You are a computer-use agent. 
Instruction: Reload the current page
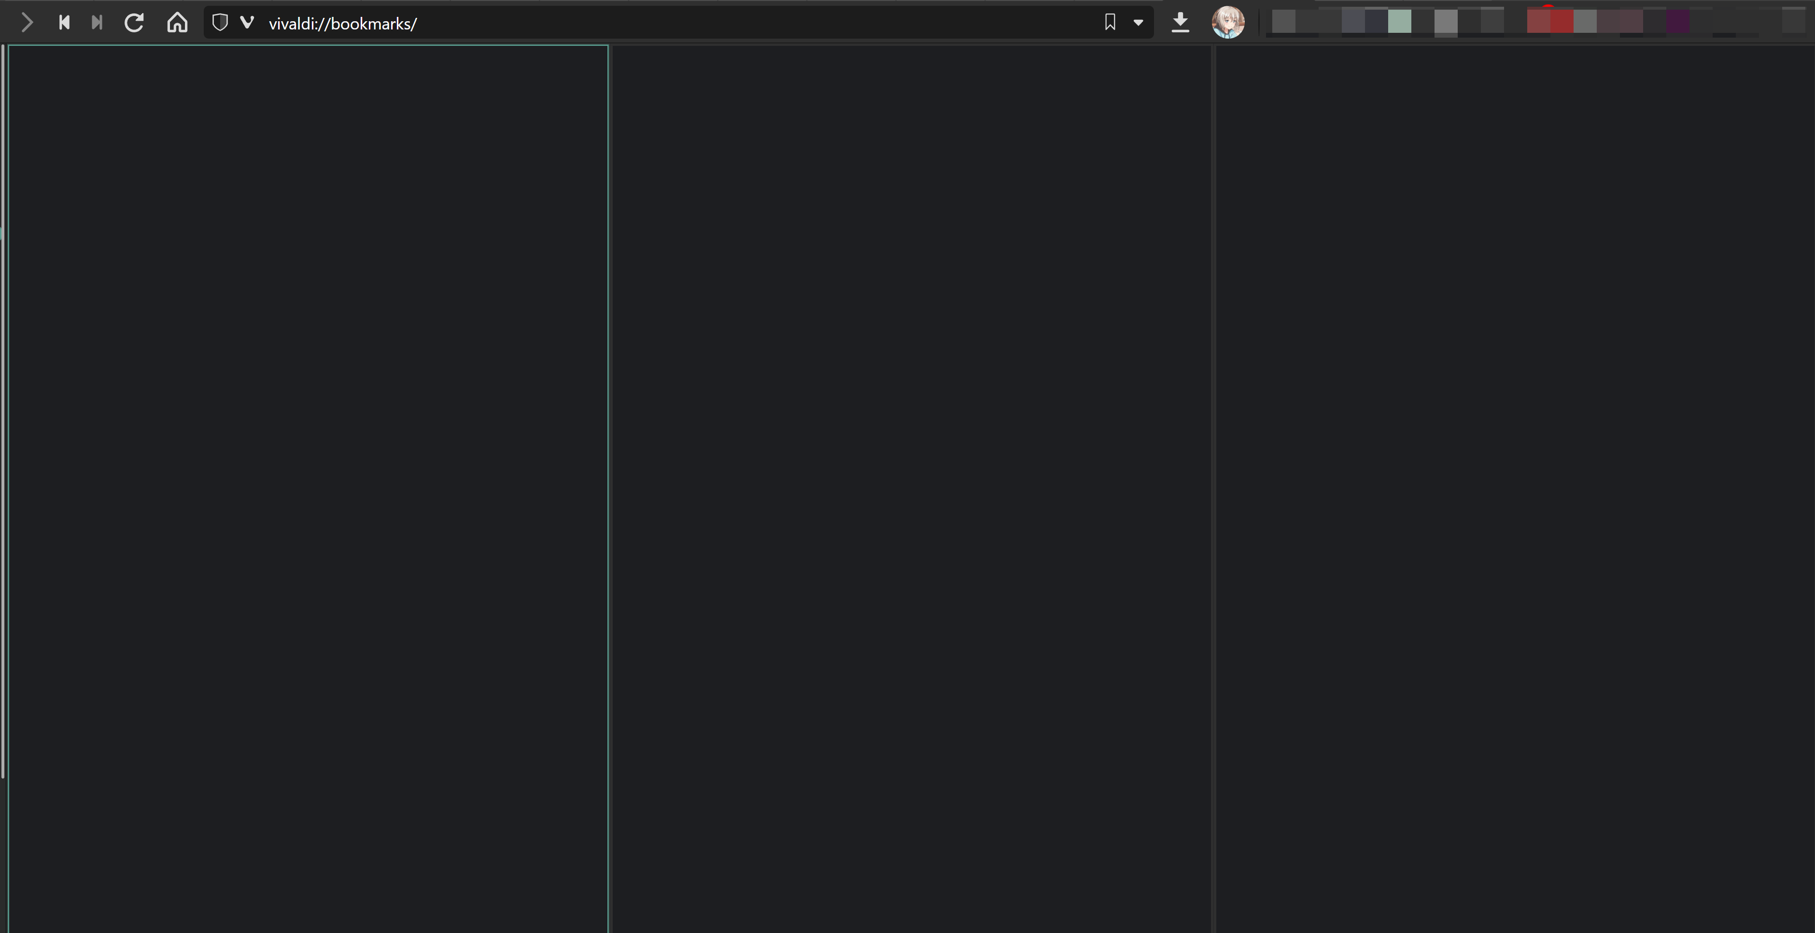(x=134, y=23)
